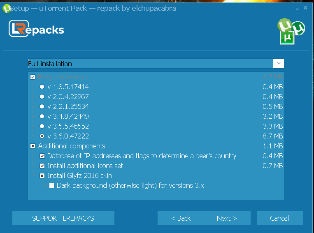Click the 8.7 MB size for v.3.6.0.47222
Screen dimensions: 314x233
(x=272, y=136)
